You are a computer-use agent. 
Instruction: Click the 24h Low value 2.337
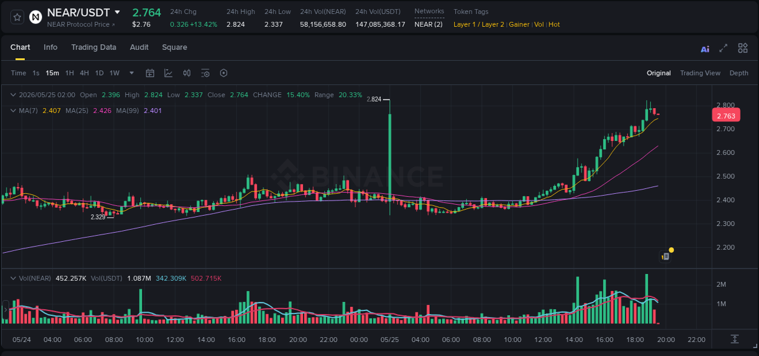273,24
